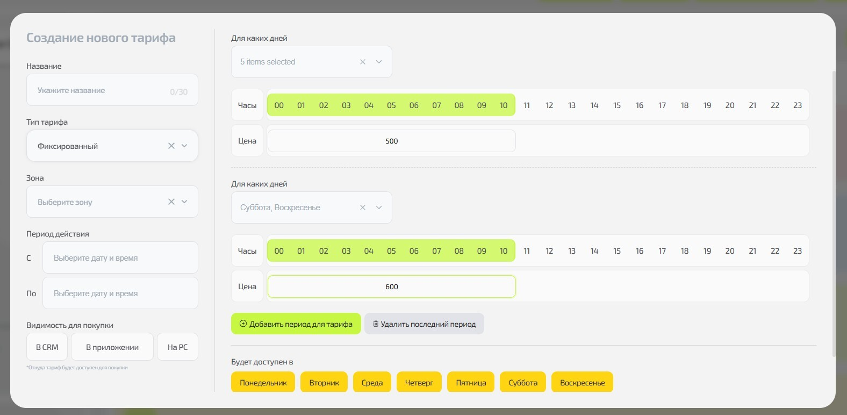Toggle 'В CRM' visibility option
Image resolution: width=847 pixels, height=415 pixels.
pos(47,347)
